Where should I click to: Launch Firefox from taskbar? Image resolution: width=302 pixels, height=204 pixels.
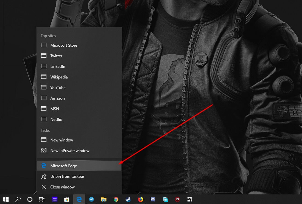click(x=141, y=199)
